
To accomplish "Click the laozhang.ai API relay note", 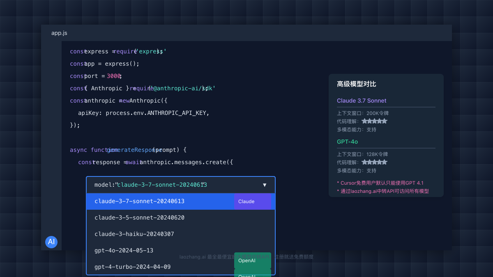I will (383, 191).
